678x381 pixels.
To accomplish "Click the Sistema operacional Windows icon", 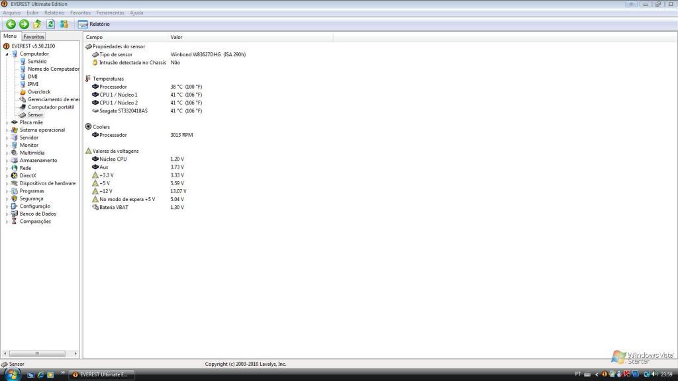I will pos(15,130).
